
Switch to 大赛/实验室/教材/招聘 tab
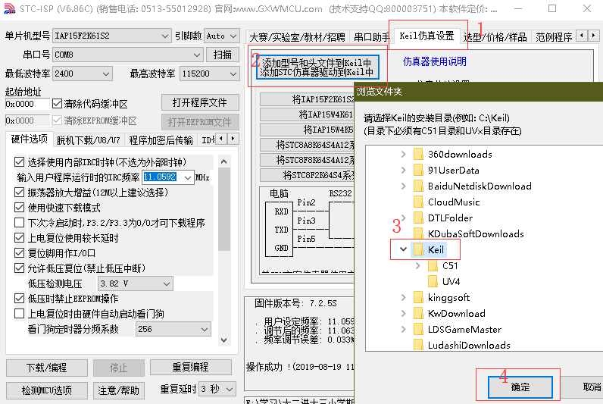coord(297,37)
